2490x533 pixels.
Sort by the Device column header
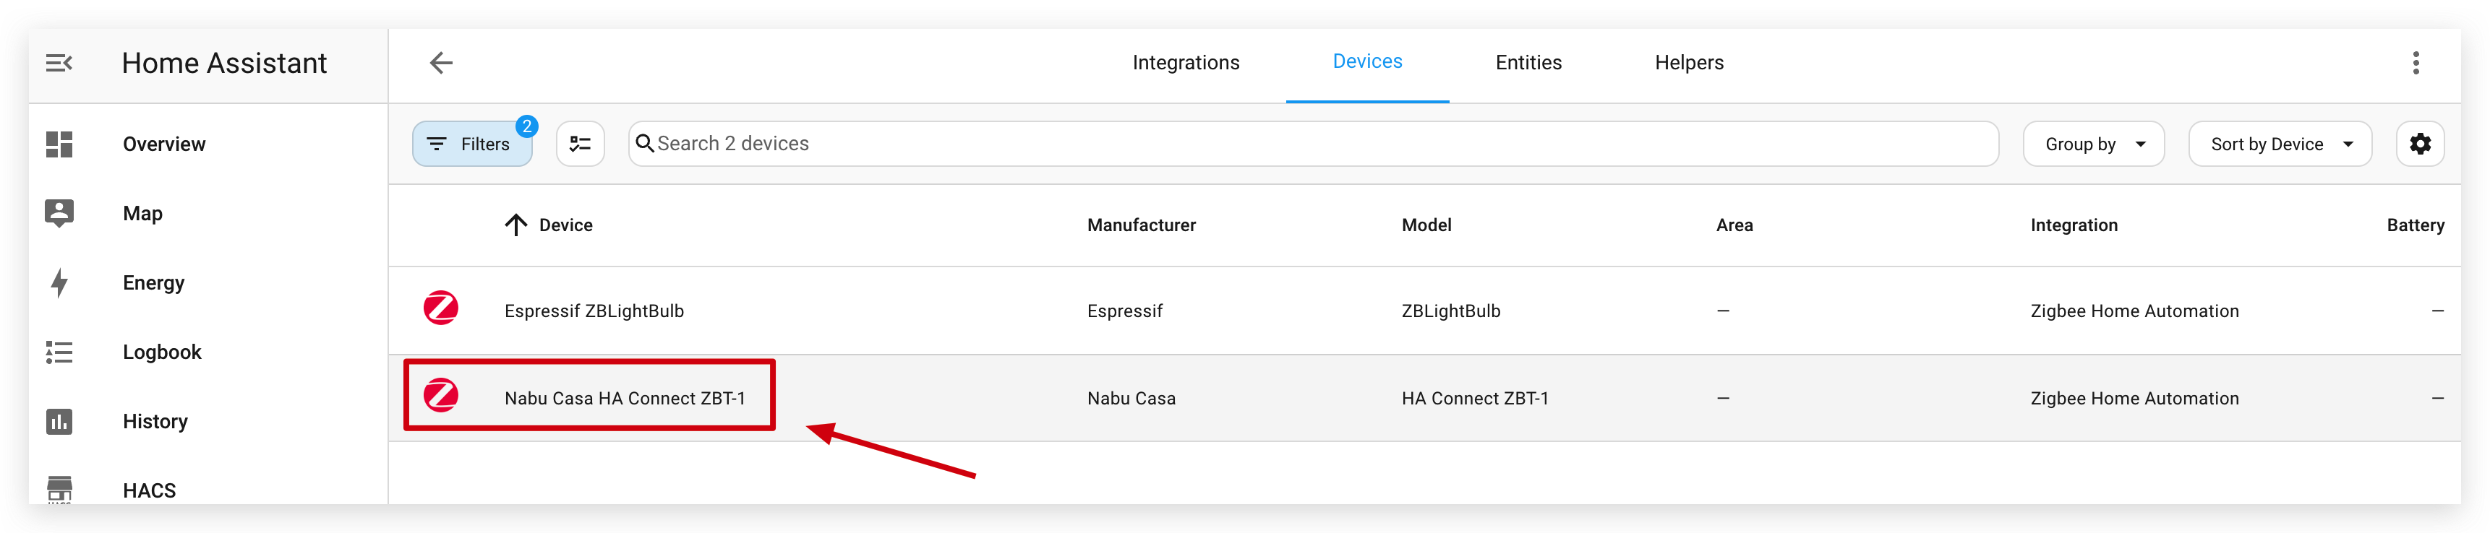tap(565, 226)
